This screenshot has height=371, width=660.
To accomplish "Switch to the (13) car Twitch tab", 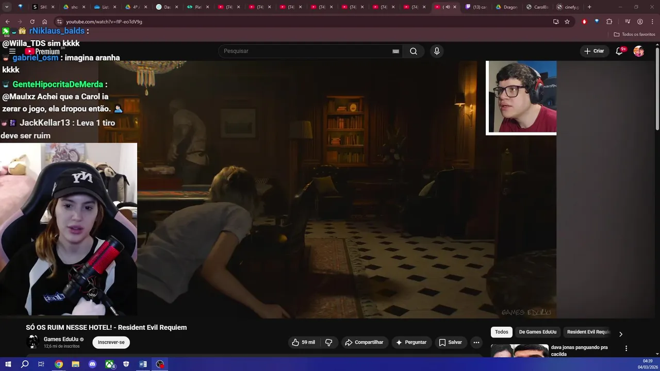I will click(476, 7).
